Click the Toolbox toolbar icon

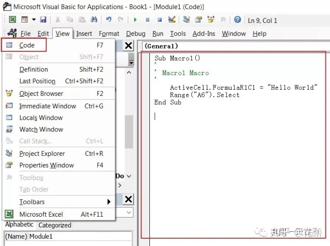[223, 20]
